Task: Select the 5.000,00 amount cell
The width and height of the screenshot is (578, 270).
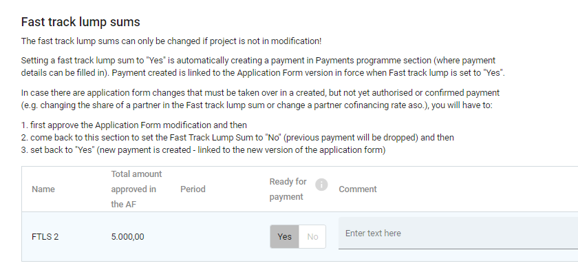Action: coord(127,237)
